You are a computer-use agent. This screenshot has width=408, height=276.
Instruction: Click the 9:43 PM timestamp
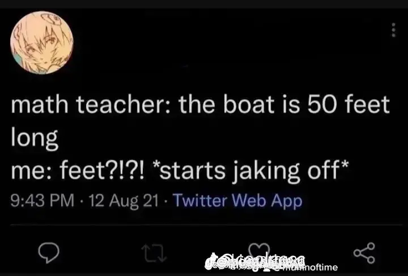(x=42, y=201)
